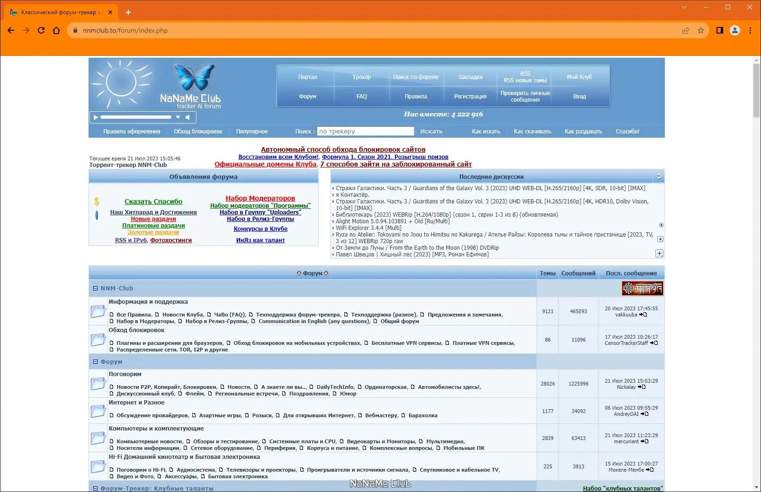Collapse the NNM-Club category
The image size is (761, 492).
(x=95, y=289)
